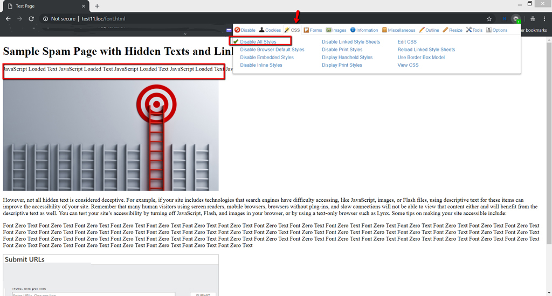
Task: Open the Cookies tab in Web Developer
Action: [x=270, y=30]
